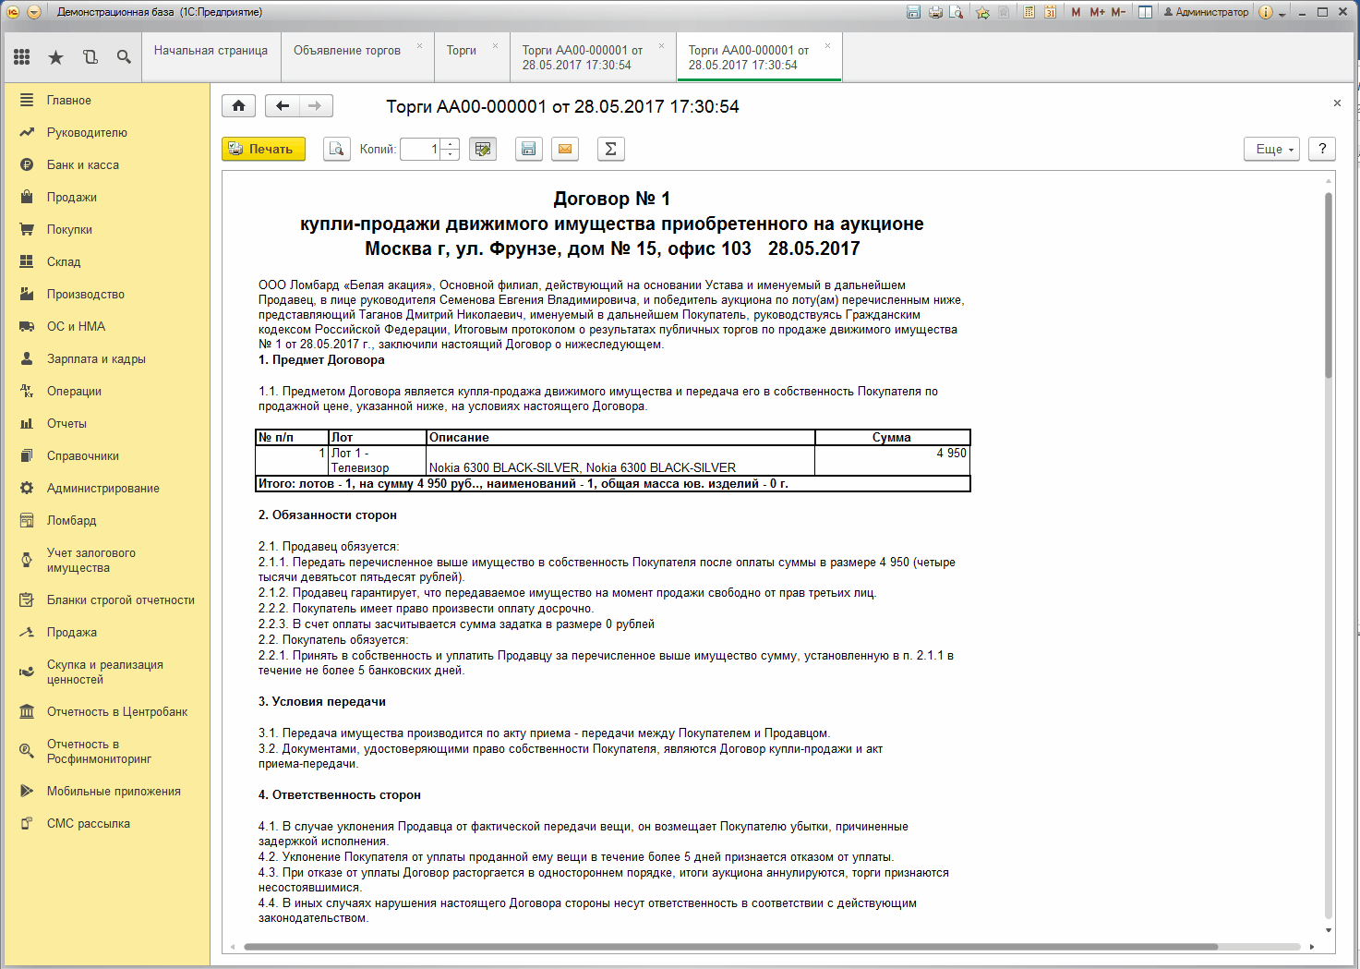Click the help question mark button

point(1322,149)
